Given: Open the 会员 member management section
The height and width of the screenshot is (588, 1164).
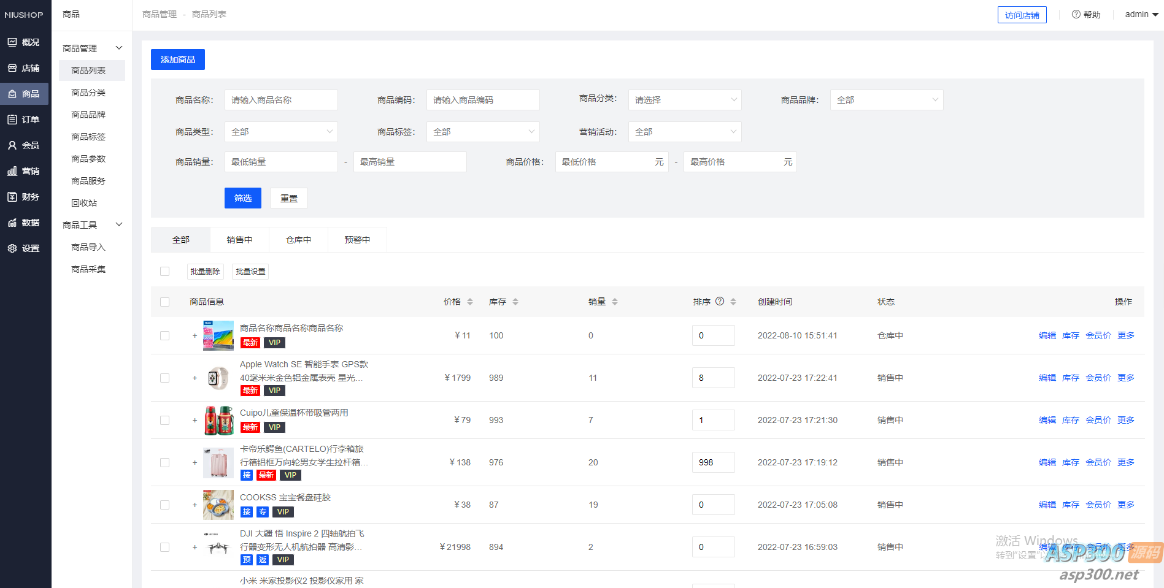Looking at the screenshot, I should point(25,145).
